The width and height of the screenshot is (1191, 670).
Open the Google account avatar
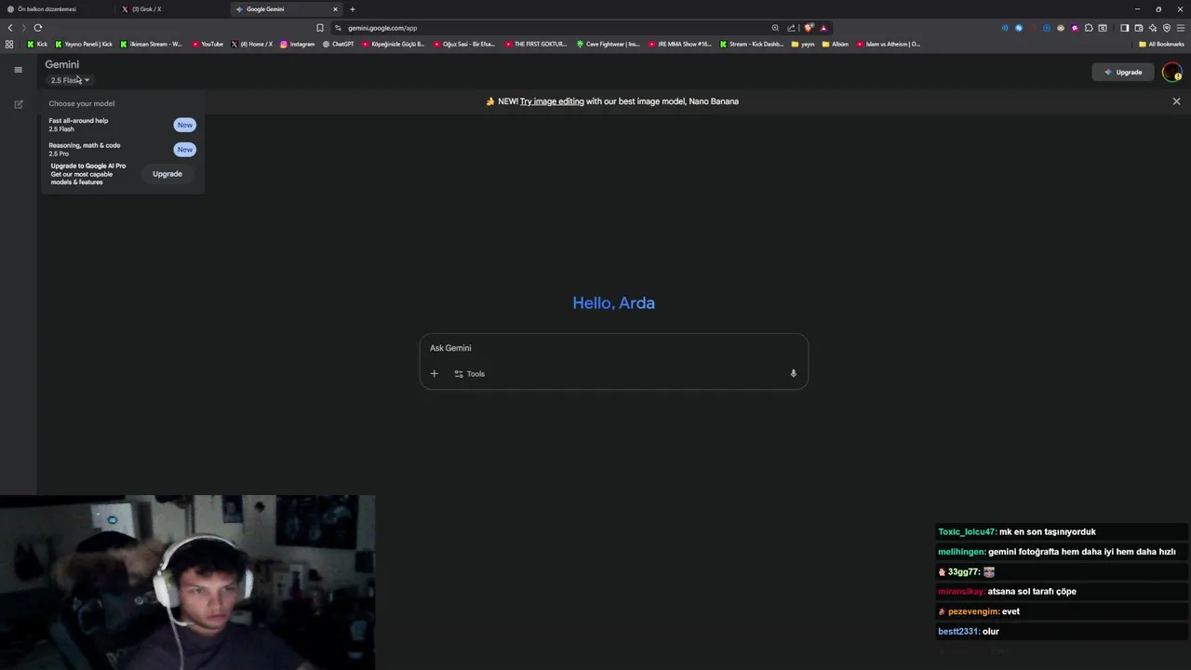pyautogui.click(x=1171, y=72)
